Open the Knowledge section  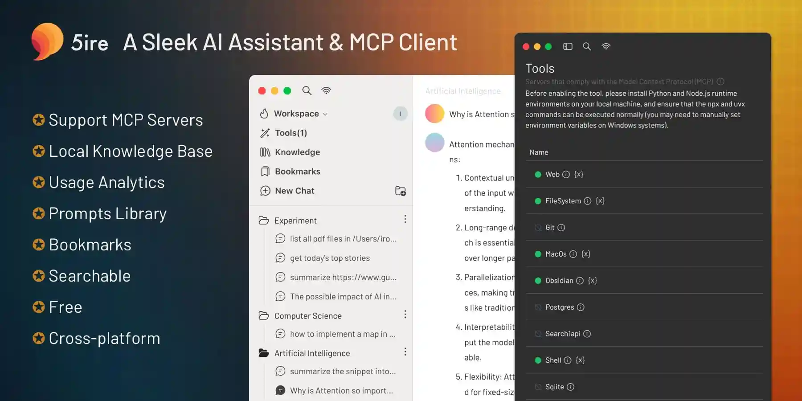(297, 152)
